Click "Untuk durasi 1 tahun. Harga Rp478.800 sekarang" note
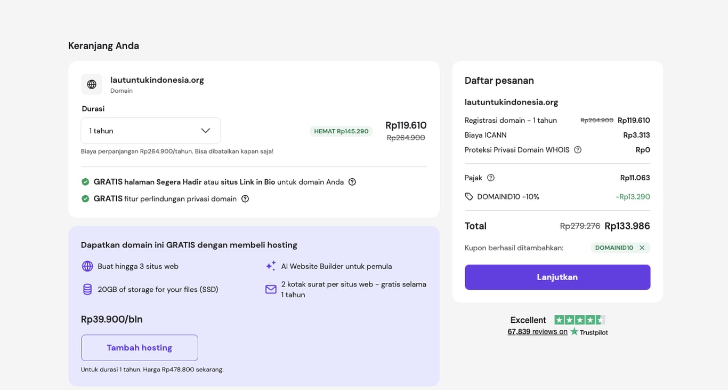 152,369
